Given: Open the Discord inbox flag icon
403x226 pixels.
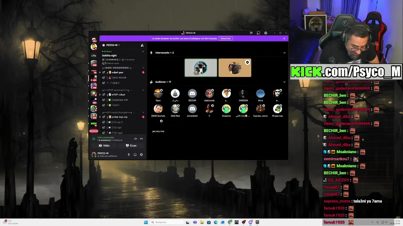Looking at the screenshot, I should (x=251, y=33).
